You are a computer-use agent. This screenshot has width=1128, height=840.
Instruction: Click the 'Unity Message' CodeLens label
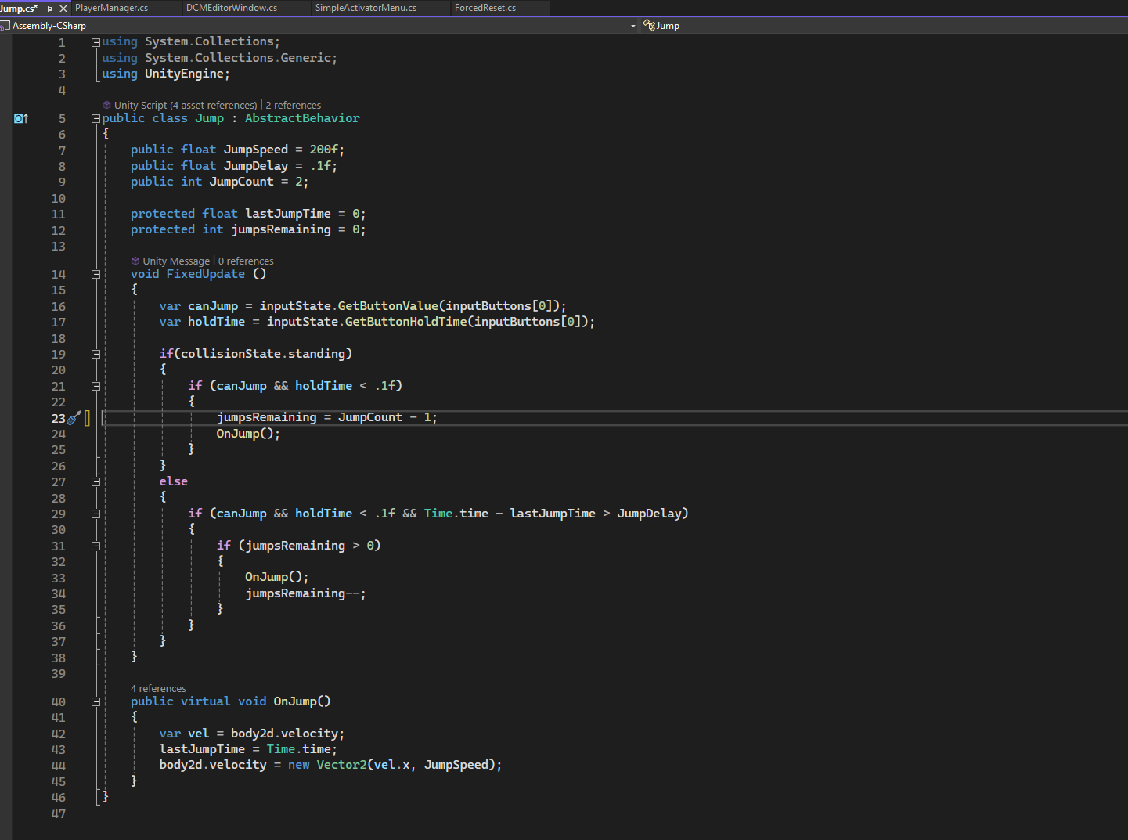[176, 261]
